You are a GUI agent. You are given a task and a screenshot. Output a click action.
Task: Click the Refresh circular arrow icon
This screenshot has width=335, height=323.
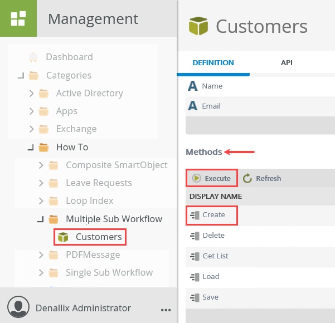pos(247,179)
